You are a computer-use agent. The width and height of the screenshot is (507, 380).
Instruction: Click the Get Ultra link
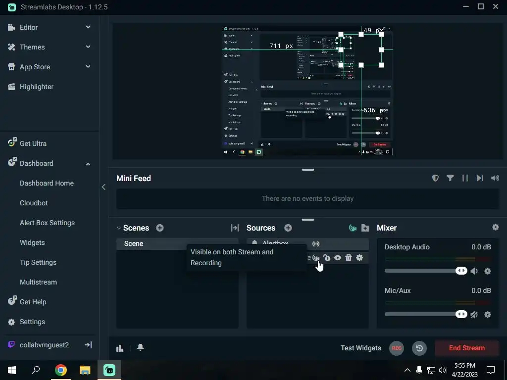click(33, 143)
